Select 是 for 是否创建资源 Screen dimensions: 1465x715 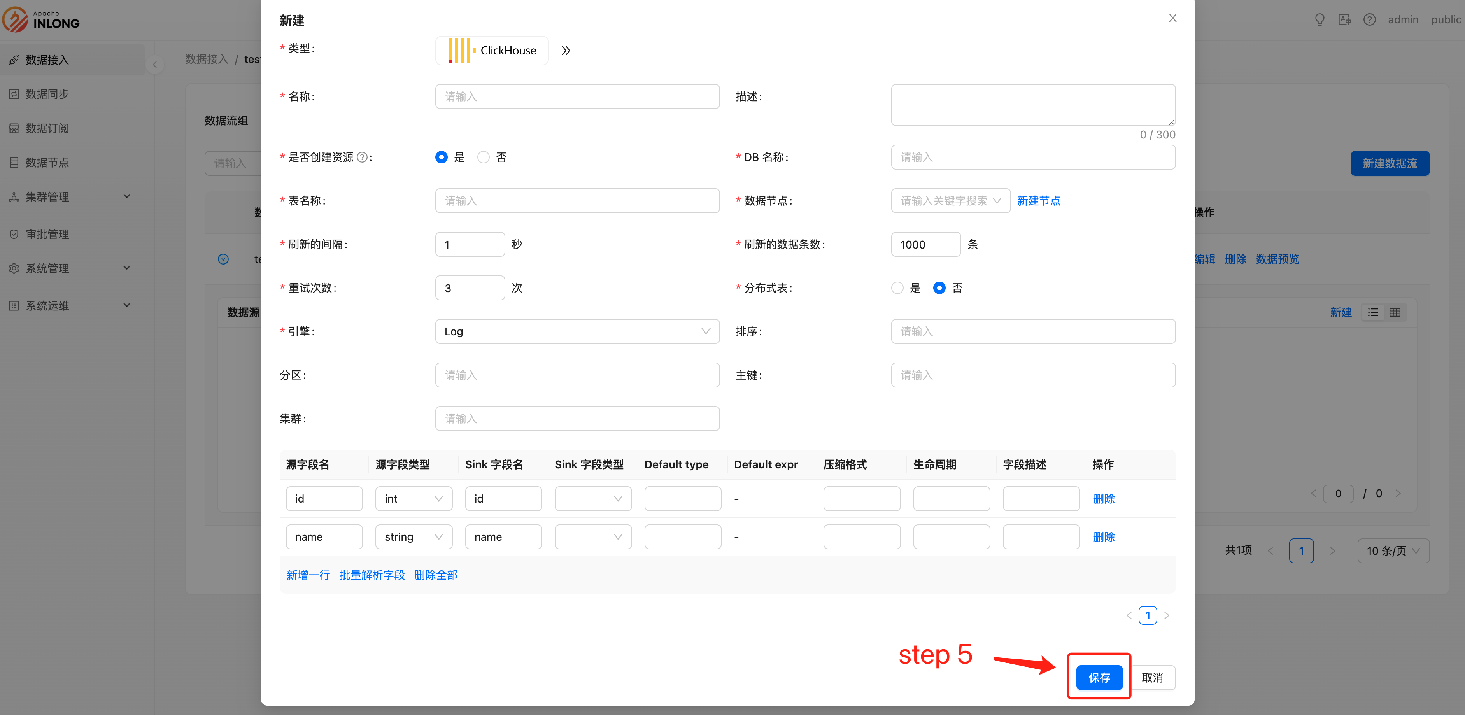[441, 158]
